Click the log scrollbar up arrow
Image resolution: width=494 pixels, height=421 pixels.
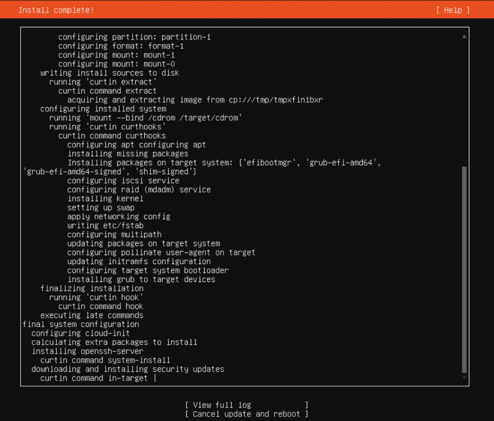[x=464, y=36]
